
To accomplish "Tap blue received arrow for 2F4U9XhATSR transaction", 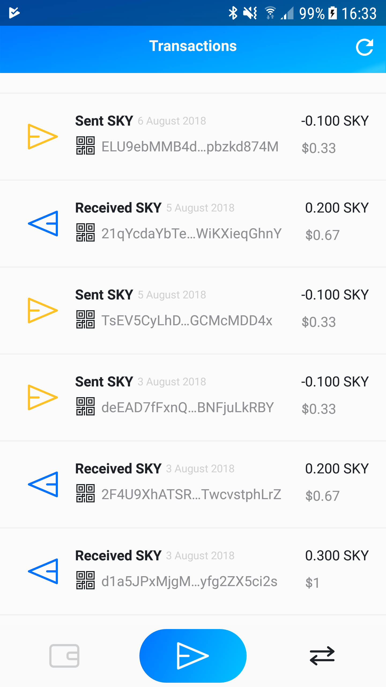I will pyautogui.click(x=43, y=484).
